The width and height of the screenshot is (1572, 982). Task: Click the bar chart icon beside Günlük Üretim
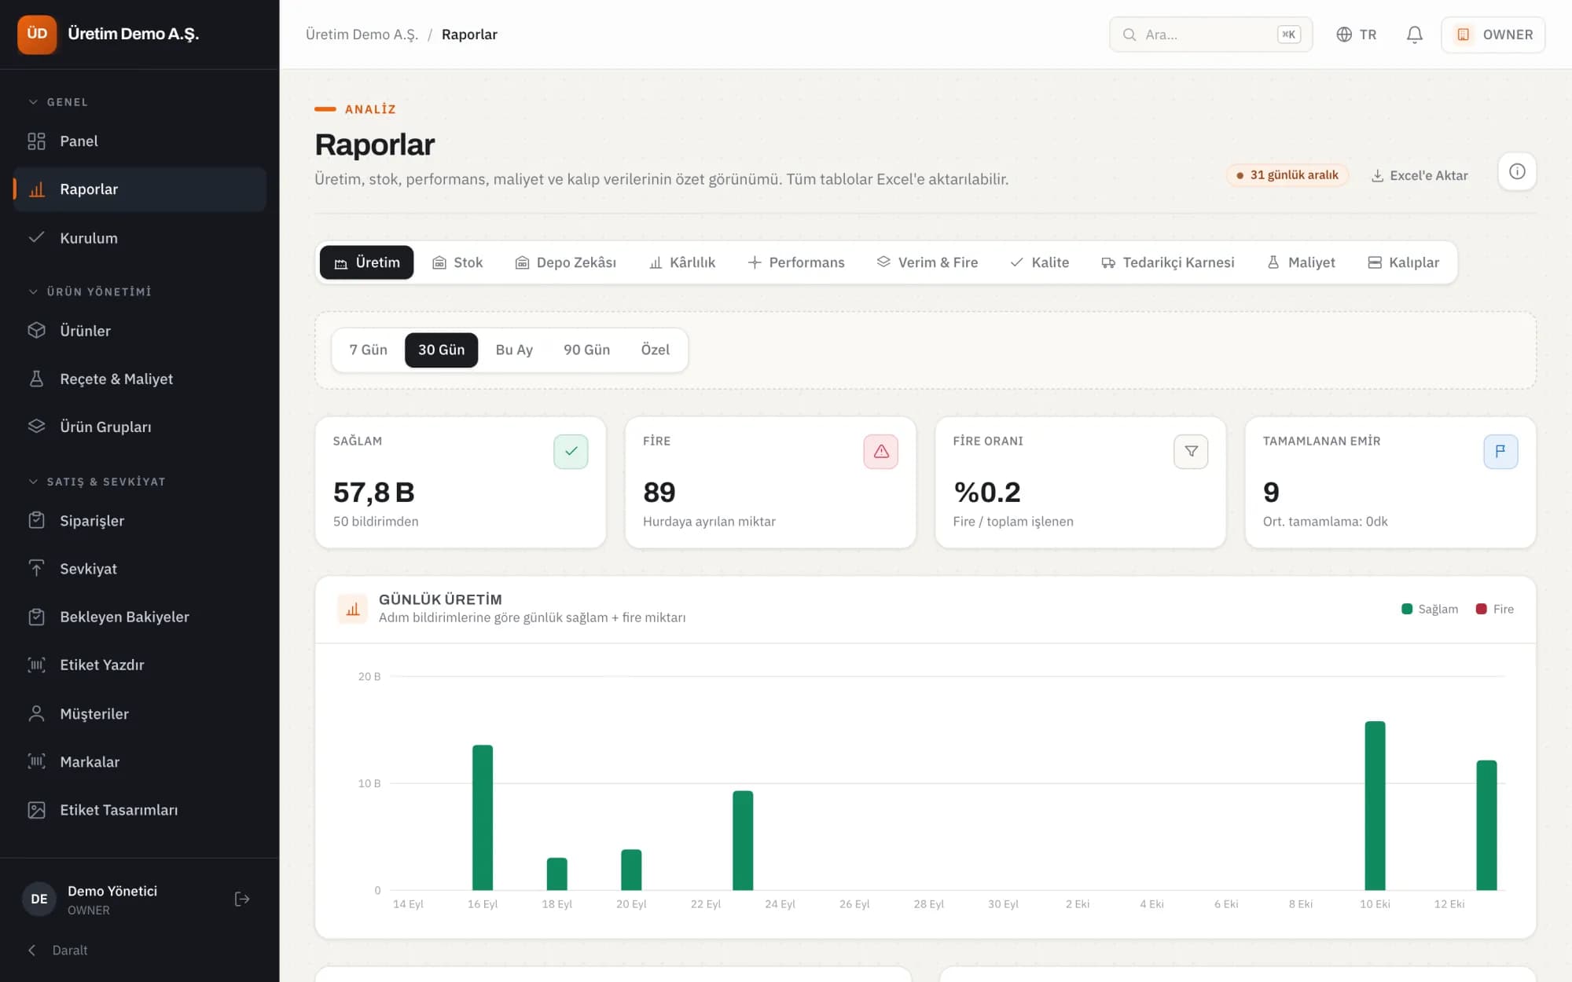[x=353, y=609]
